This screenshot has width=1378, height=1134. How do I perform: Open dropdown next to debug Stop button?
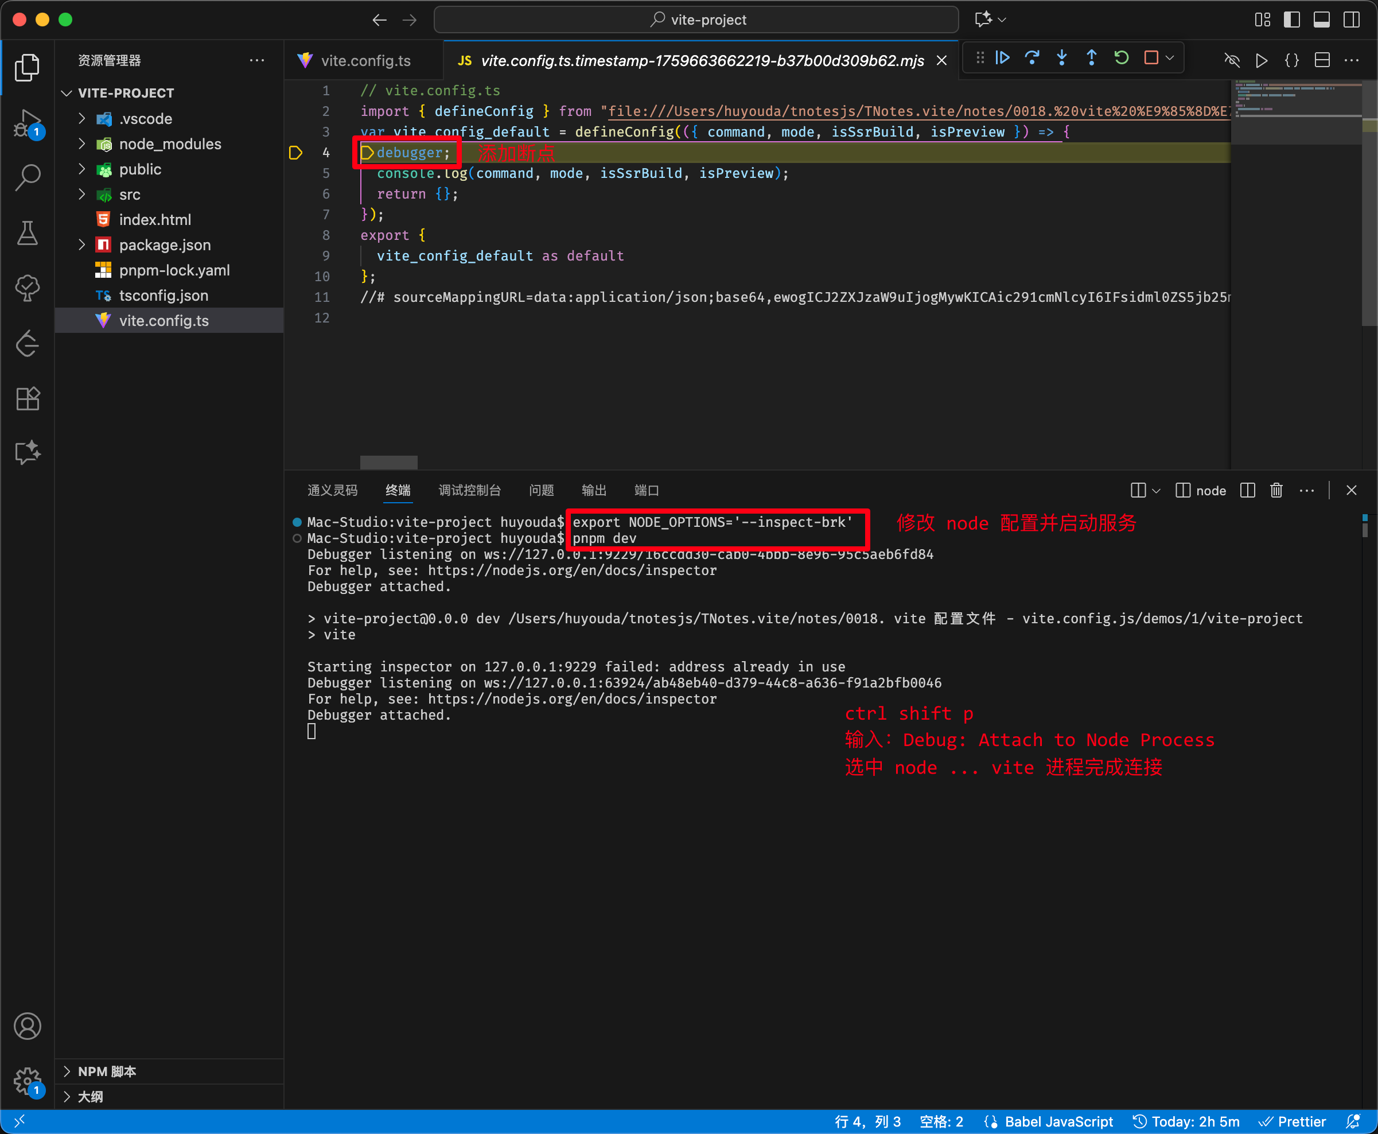coord(1170,58)
